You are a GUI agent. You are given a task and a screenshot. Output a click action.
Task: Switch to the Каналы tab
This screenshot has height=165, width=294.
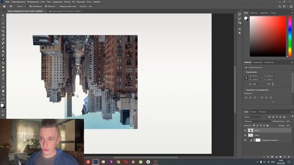(253, 112)
